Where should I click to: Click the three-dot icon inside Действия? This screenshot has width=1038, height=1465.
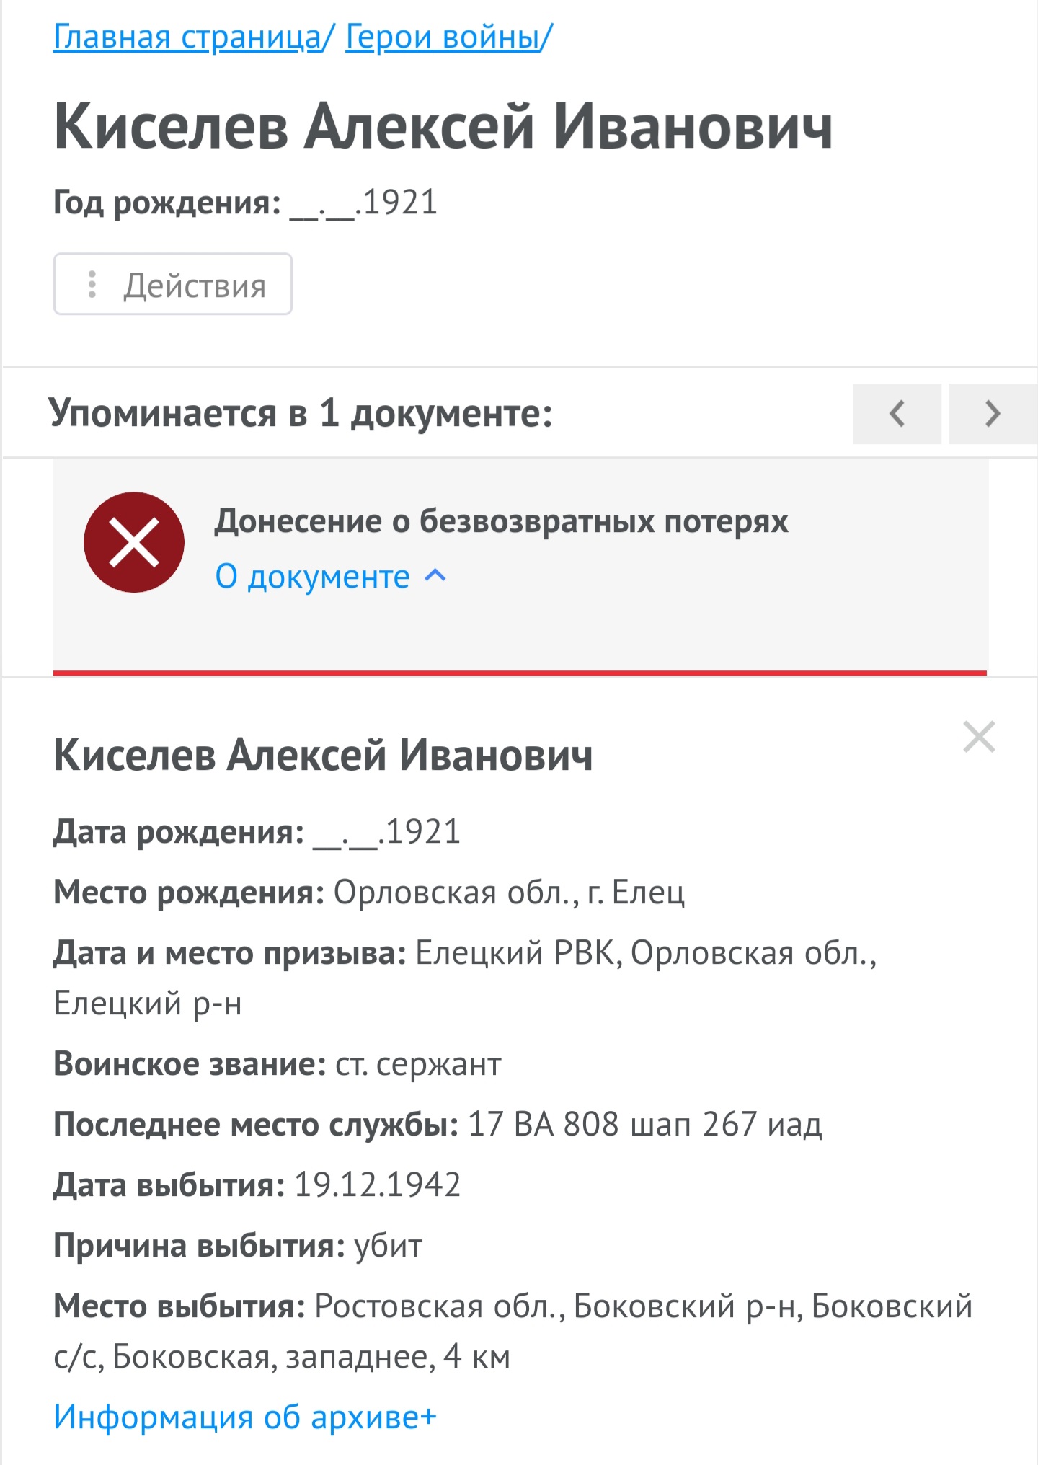point(92,284)
